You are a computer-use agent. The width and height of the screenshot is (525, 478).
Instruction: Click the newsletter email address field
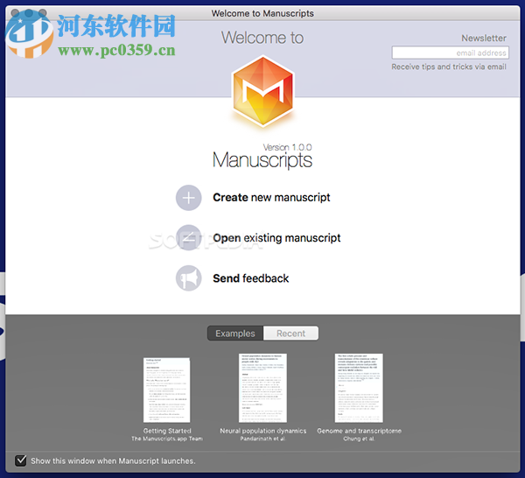pyautogui.click(x=451, y=53)
